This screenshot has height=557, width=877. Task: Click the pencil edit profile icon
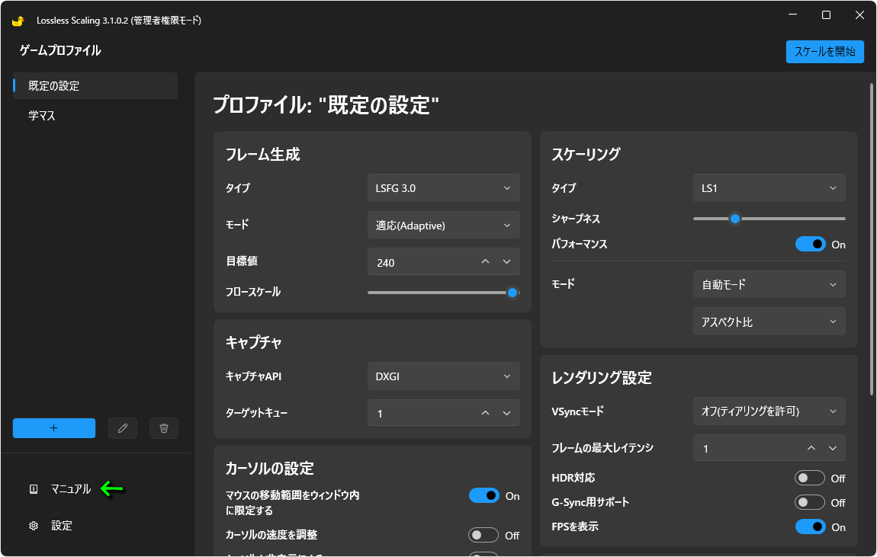(123, 428)
